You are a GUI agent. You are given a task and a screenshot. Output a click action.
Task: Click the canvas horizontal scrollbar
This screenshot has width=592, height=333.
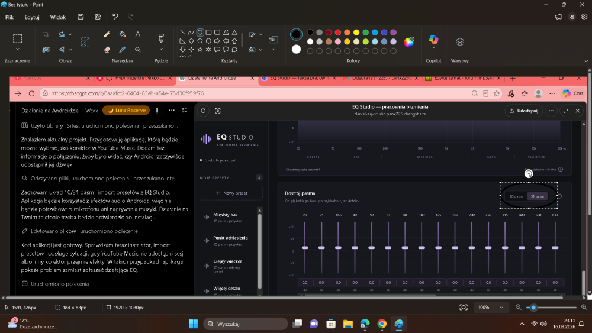[285, 297]
